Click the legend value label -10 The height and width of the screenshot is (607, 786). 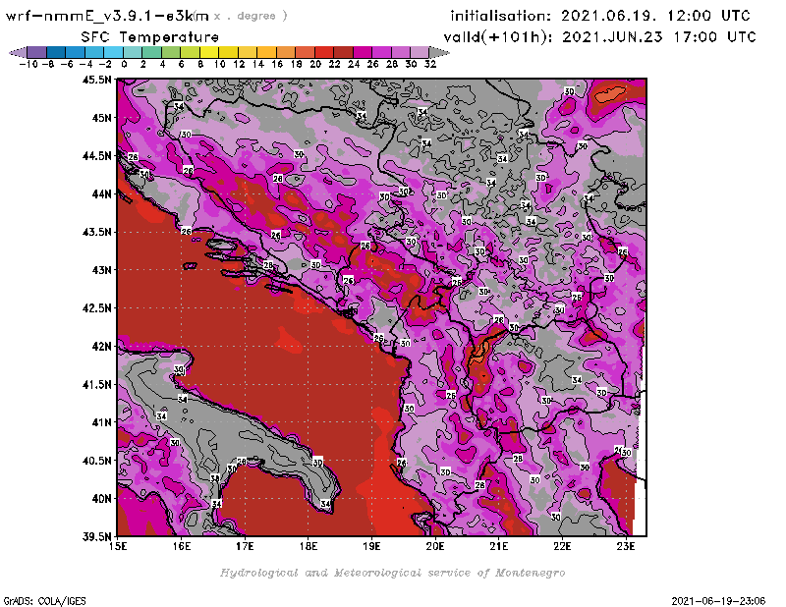point(28,65)
